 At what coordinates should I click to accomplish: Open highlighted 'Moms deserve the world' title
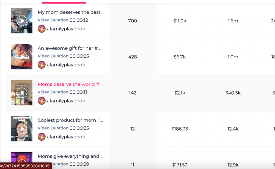70,84
